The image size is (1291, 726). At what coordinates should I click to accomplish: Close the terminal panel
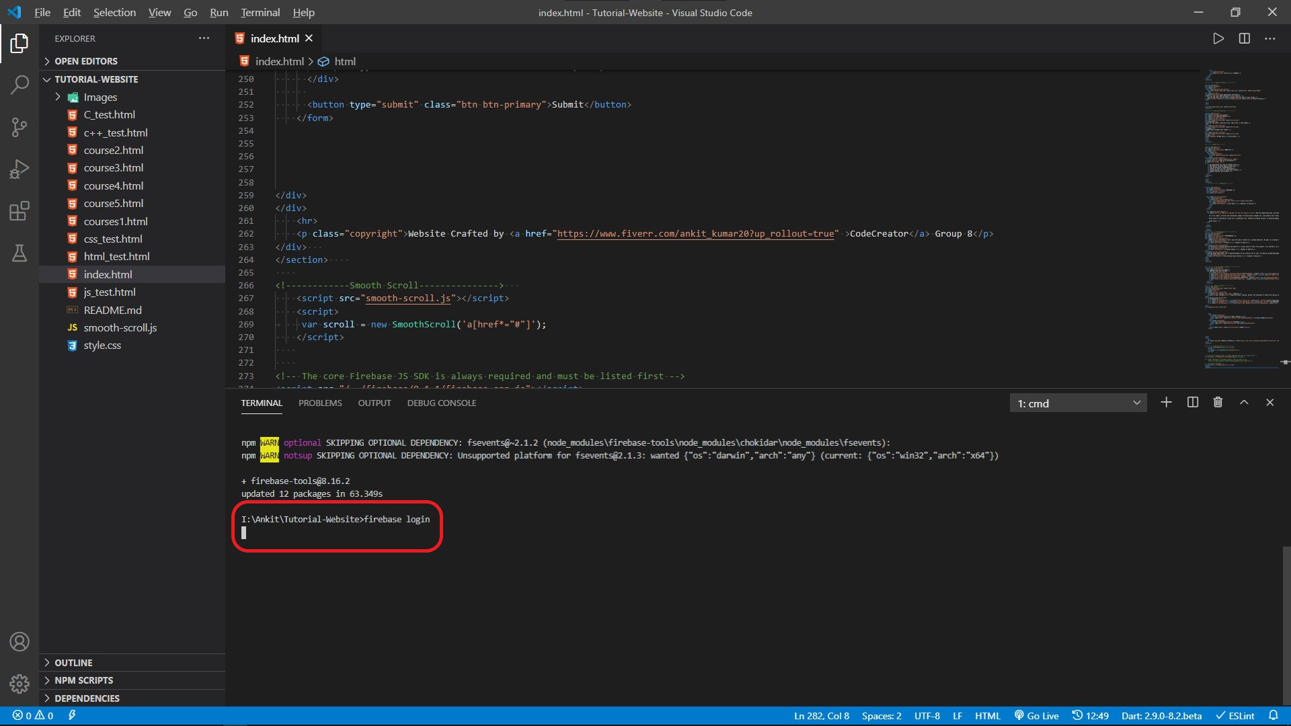coord(1270,402)
